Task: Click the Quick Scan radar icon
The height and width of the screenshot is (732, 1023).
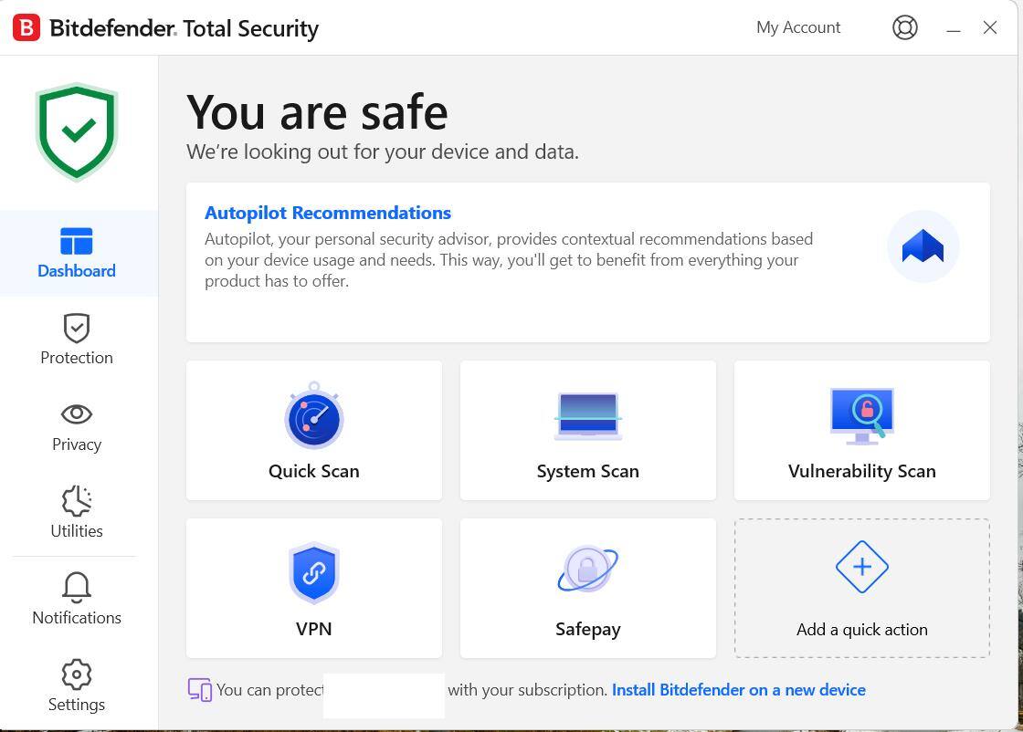Action: (313, 416)
